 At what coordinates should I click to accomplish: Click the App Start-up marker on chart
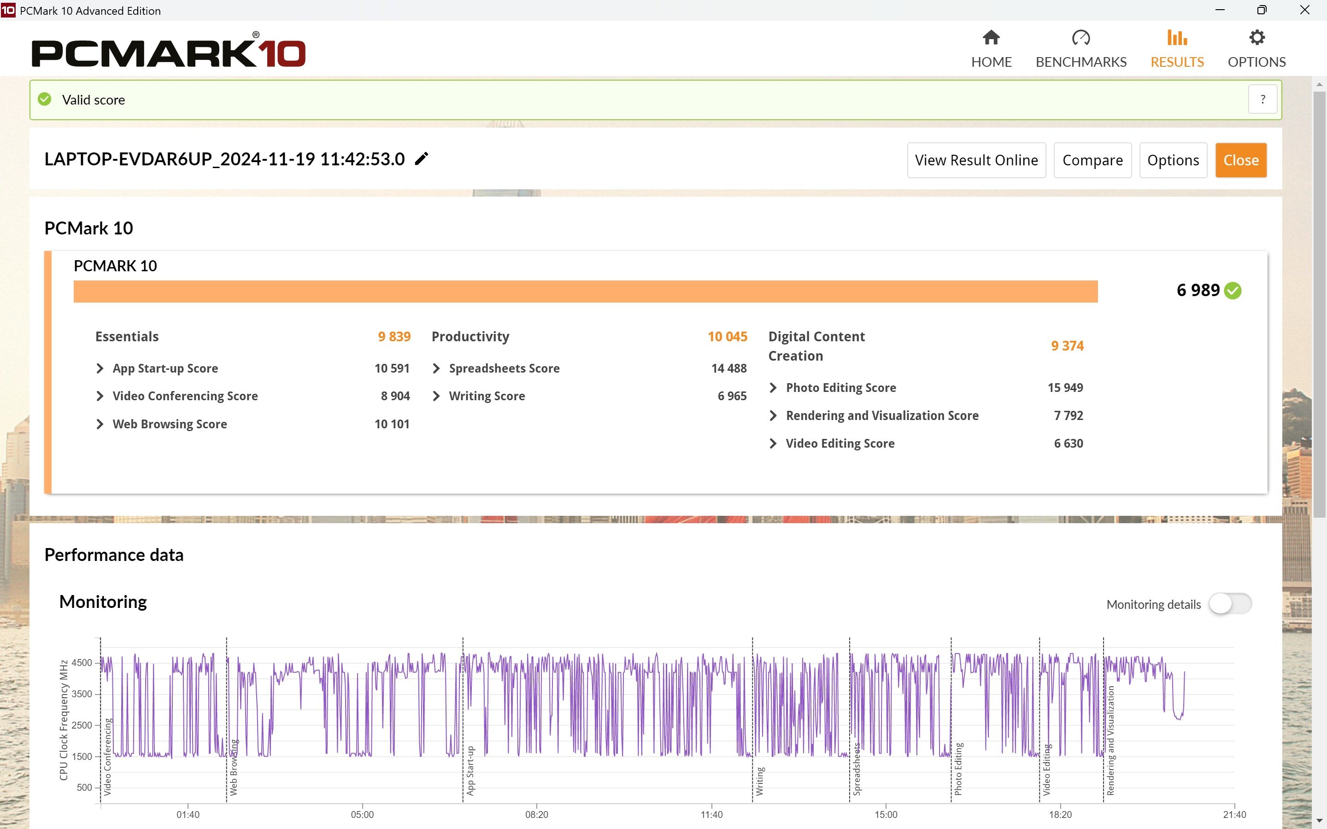pyautogui.click(x=470, y=771)
